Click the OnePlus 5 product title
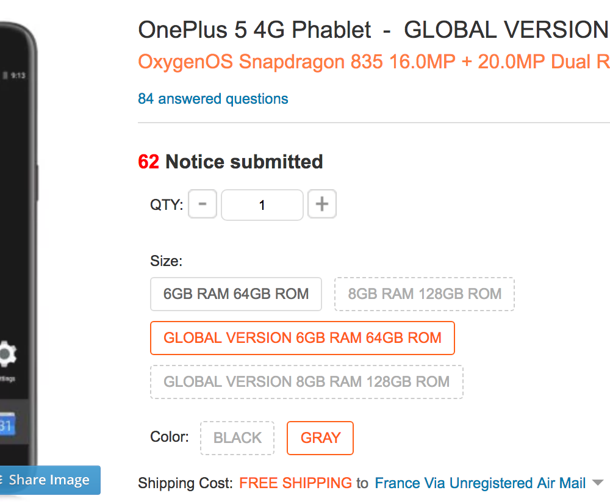 (x=373, y=30)
